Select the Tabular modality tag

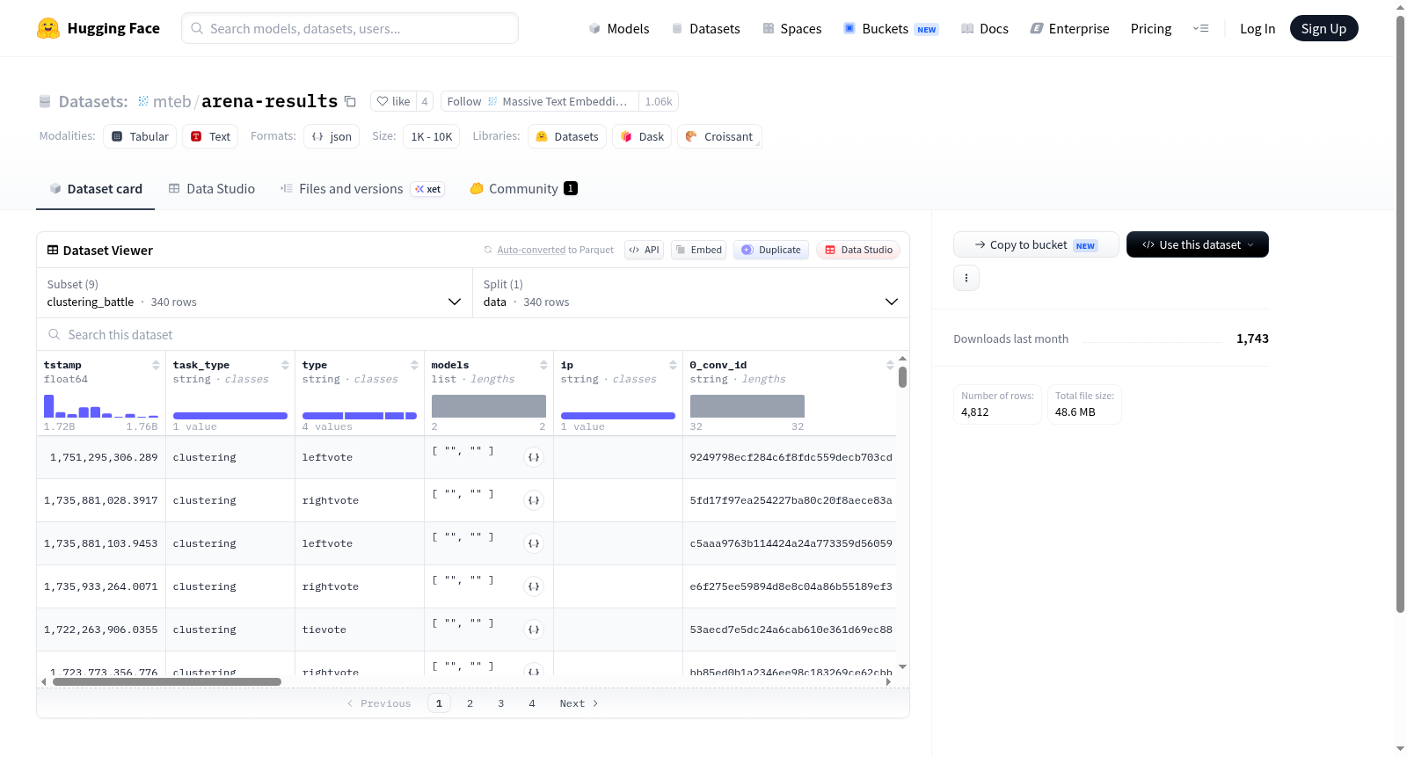[140, 136]
